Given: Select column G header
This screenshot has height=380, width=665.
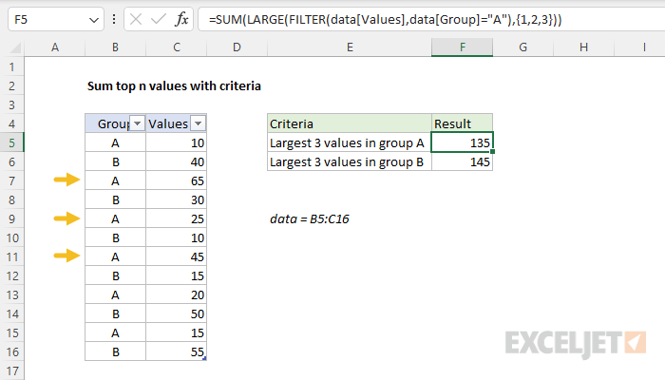Looking at the screenshot, I should point(522,47).
